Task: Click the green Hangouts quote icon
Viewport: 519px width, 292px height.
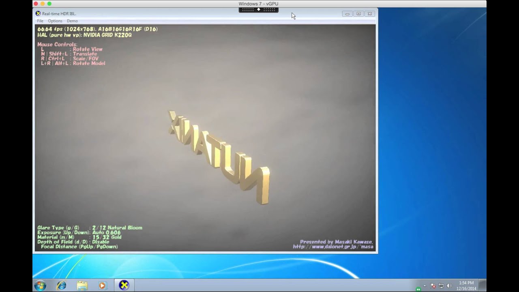Action: click(418, 289)
